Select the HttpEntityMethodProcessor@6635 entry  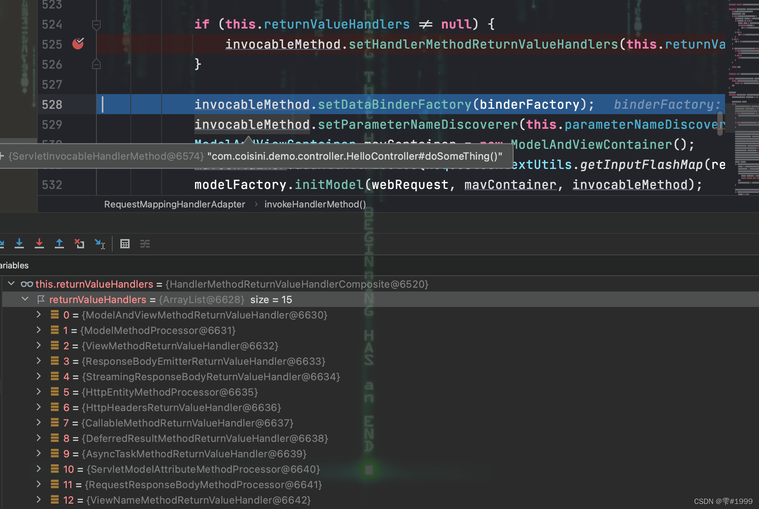(x=170, y=392)
